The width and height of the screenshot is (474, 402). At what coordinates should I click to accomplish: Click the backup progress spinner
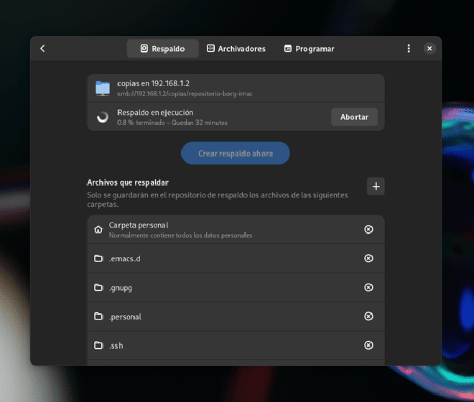pyautogui.click(x=103, y=117)
